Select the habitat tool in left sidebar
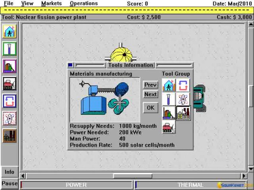This screenshot has height=190, width=254. click(x=10, y=31)
